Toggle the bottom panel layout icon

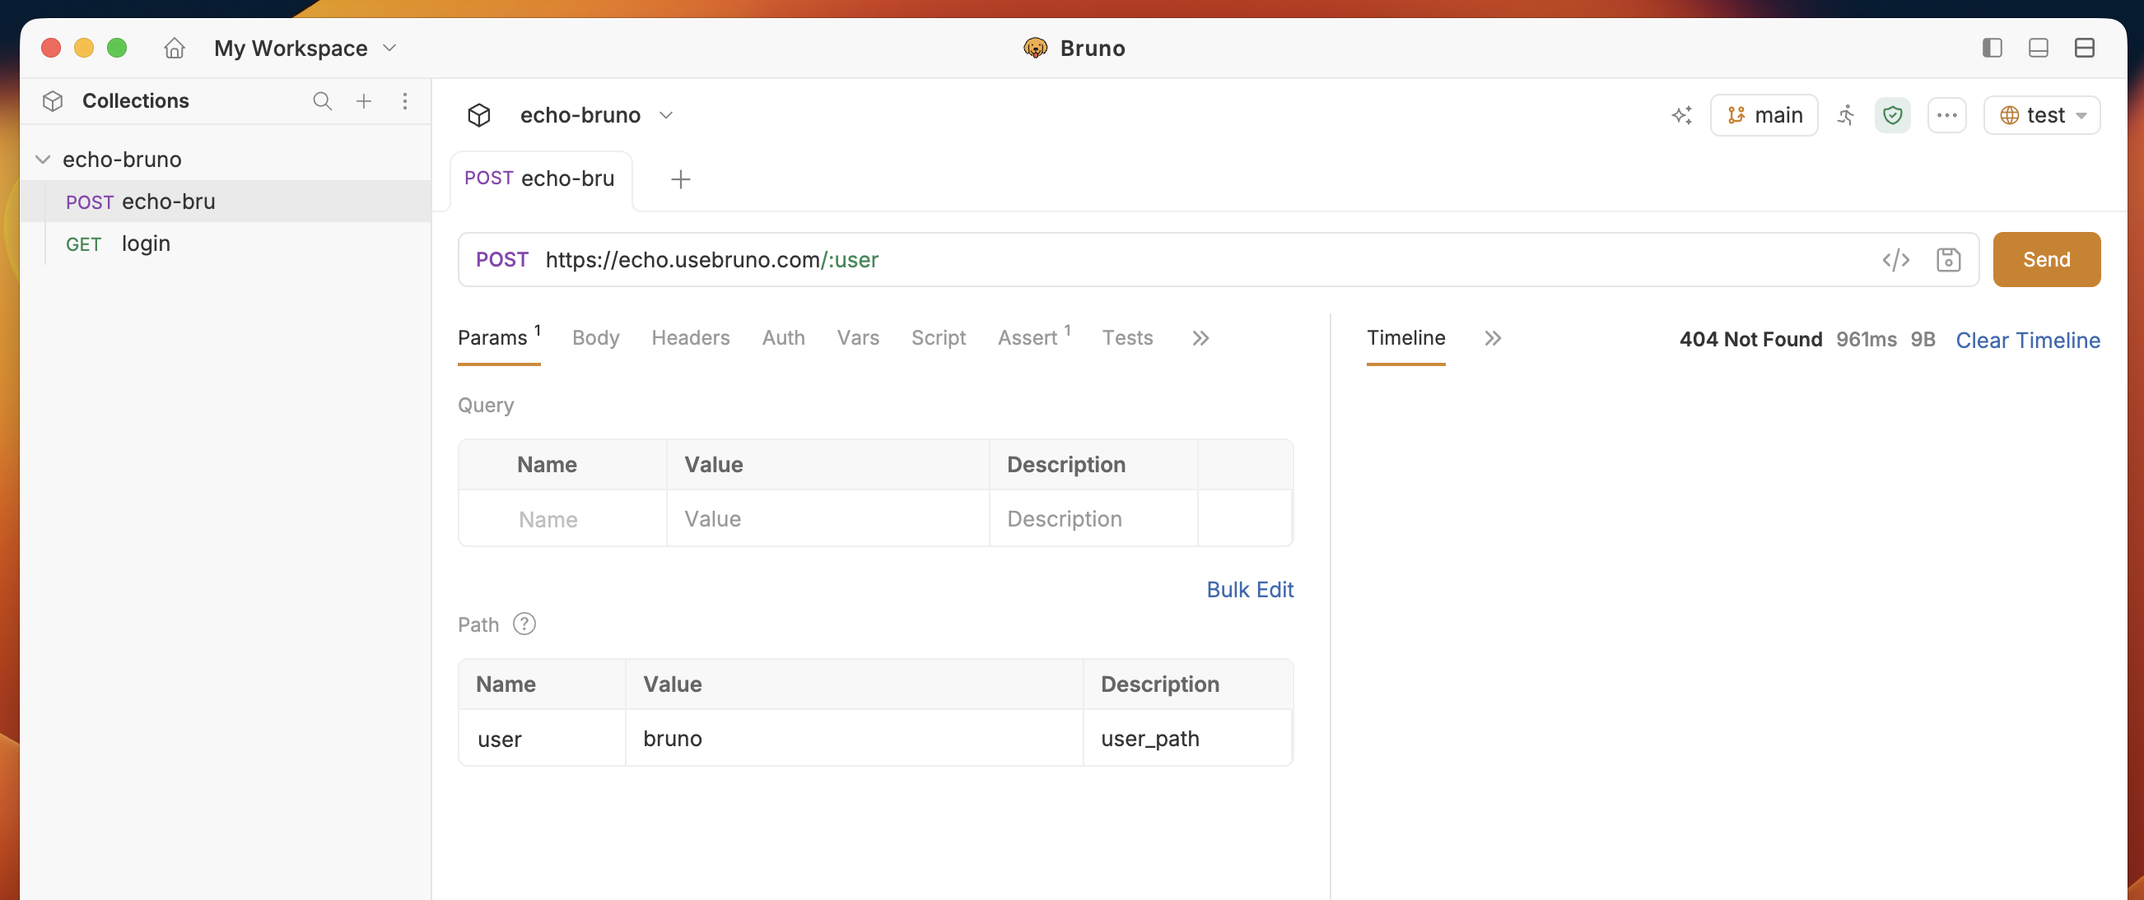(x=2038, y=49)
